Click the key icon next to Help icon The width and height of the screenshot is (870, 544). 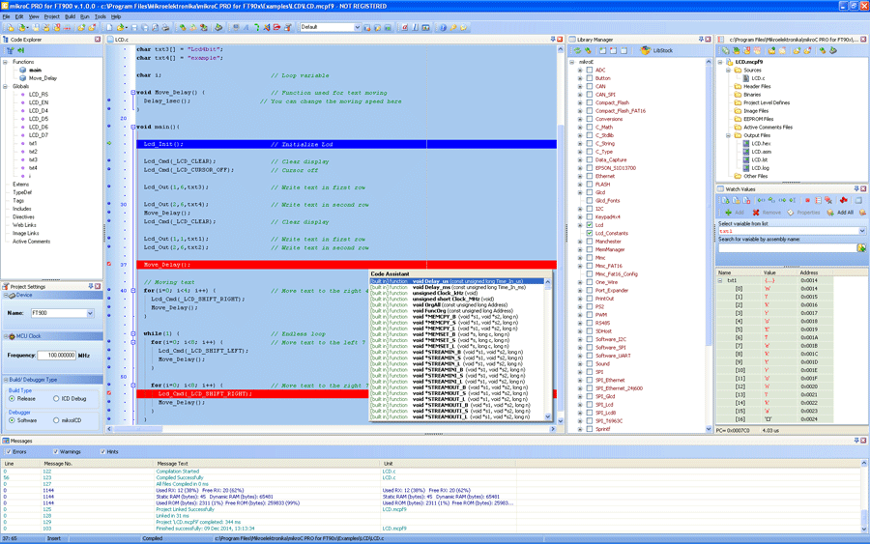pyautogui.click(x=453, y=27)
